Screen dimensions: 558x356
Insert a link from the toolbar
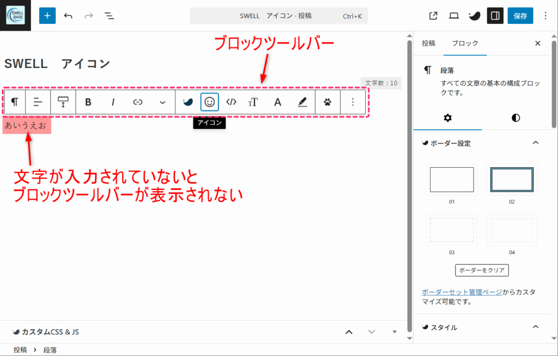point(138,102)
